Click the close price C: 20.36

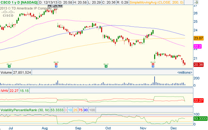coord(108,2)
